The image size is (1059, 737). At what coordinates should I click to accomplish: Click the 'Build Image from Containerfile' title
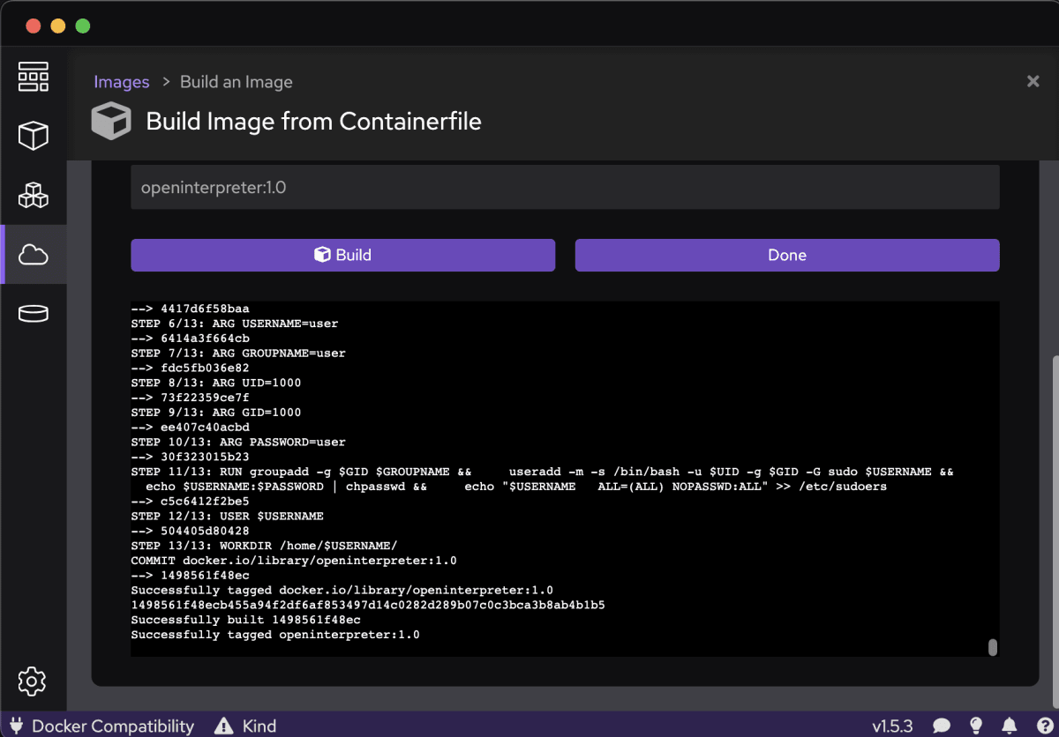tap(314, 121)
